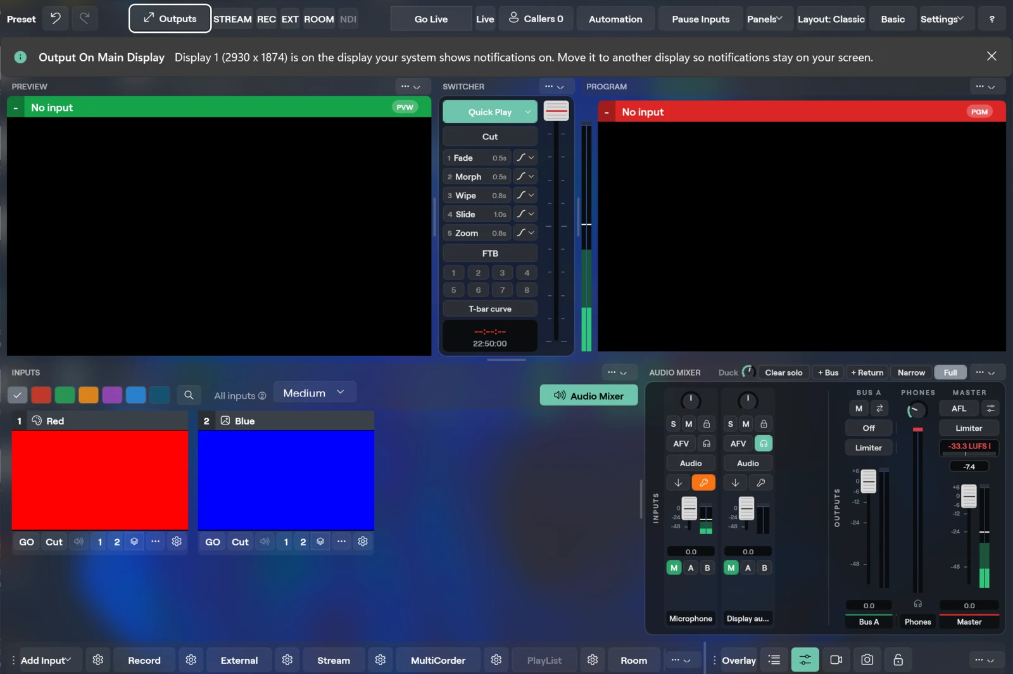
Task: Open the Medium size dropdown
Action: tap(315, 393)
